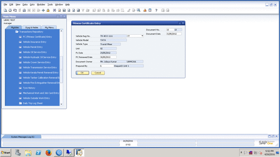Open Vehicle Permit Entry

33,47
